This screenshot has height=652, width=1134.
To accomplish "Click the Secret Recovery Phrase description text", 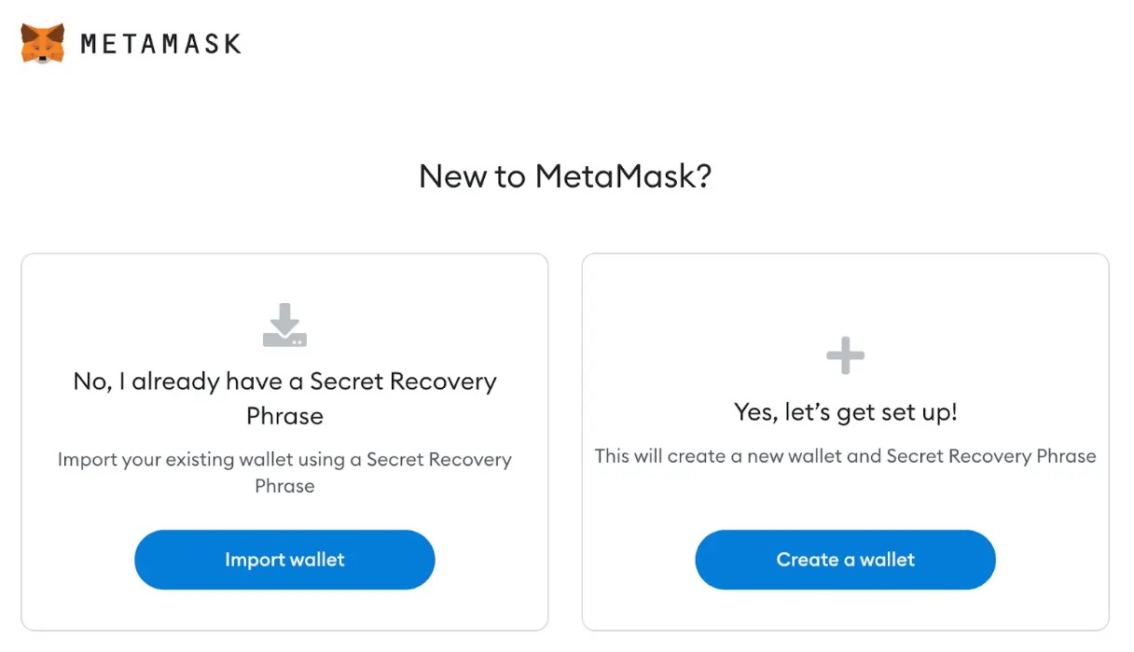I will tap(284, 472).
